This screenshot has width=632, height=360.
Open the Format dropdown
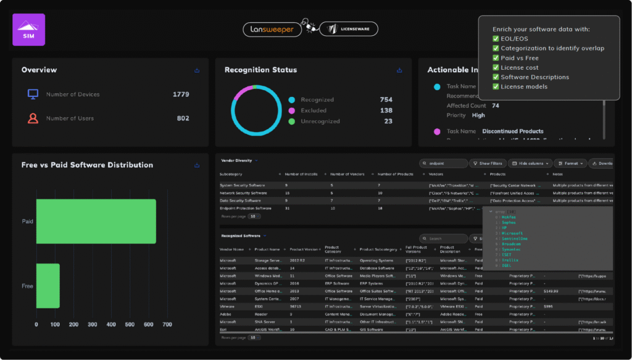pos(571,164)
